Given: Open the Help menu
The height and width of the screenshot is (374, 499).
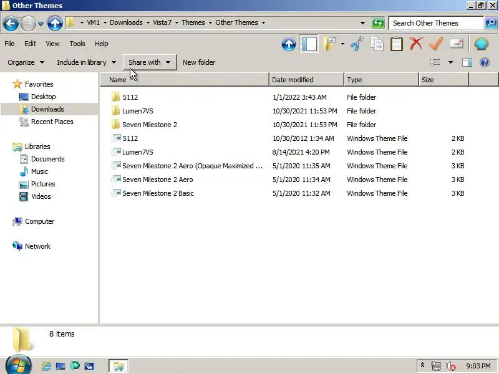Looking at the screenshot, I should coord(102,44).
